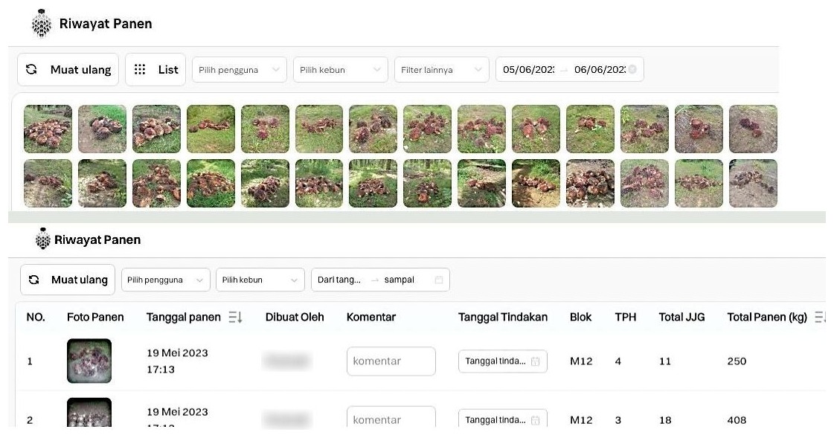The width and height of the screenshot is (834, 438).
Task: Open third photo in gallery top row
Action: pyautogui.click(x=156, y=129)
